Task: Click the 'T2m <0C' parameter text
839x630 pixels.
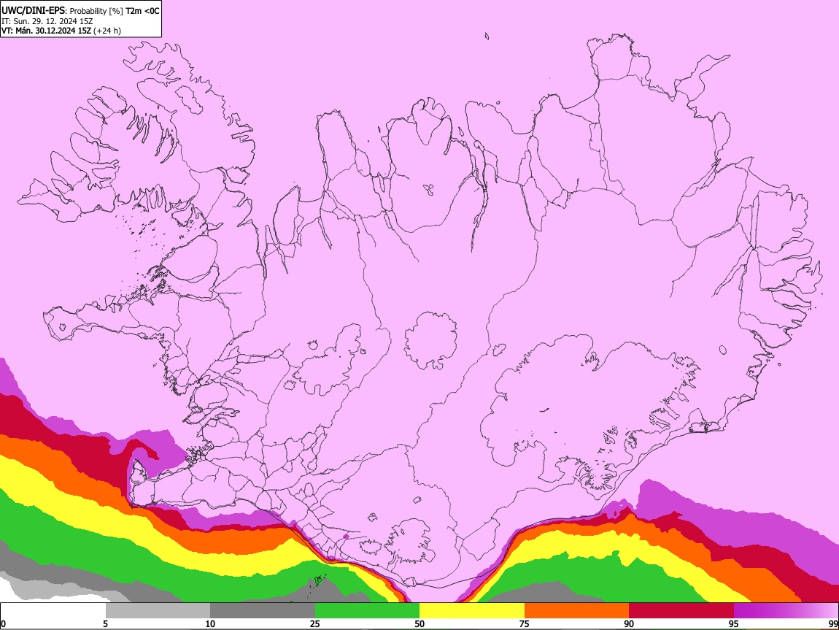Action: (x=142, y=11)
